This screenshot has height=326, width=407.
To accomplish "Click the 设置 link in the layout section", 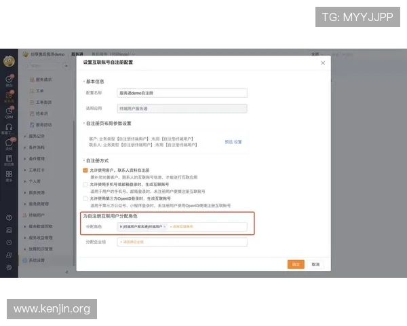I will click(238, 142).
